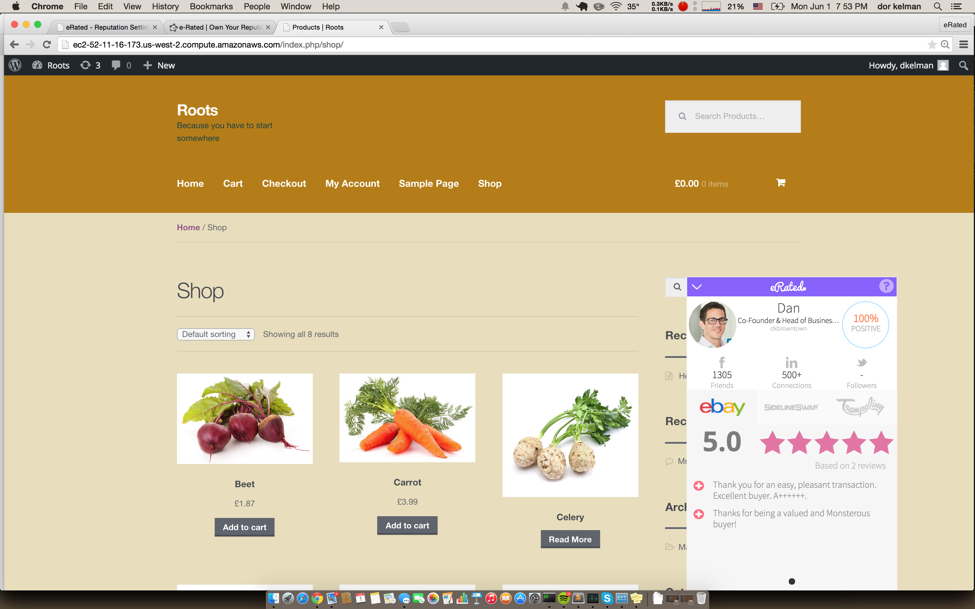
Task: Click the Facebook friends icon
Action: point(722,362)
